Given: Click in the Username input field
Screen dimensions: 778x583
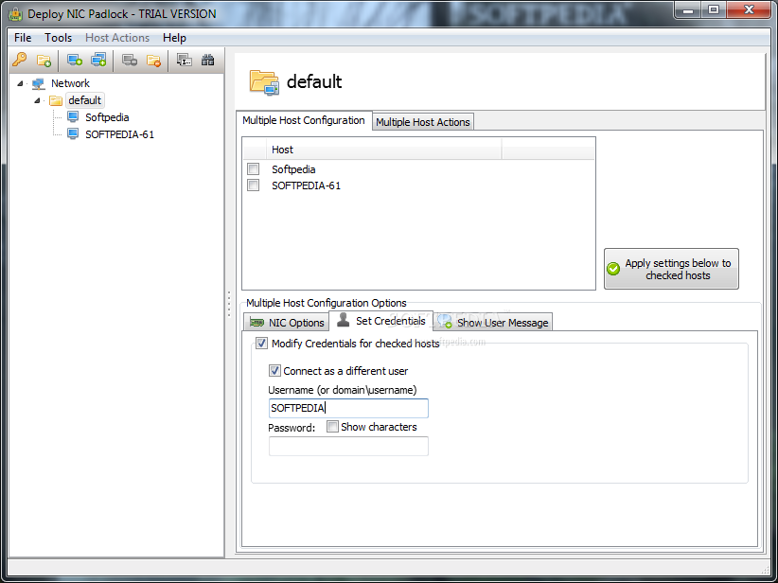Looking at the screenshot, I should pyautogui.click(x=348, y=408).
